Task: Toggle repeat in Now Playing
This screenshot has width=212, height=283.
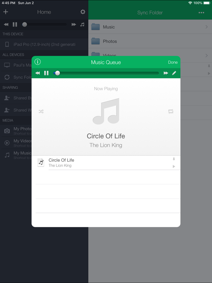Action: 171,112
